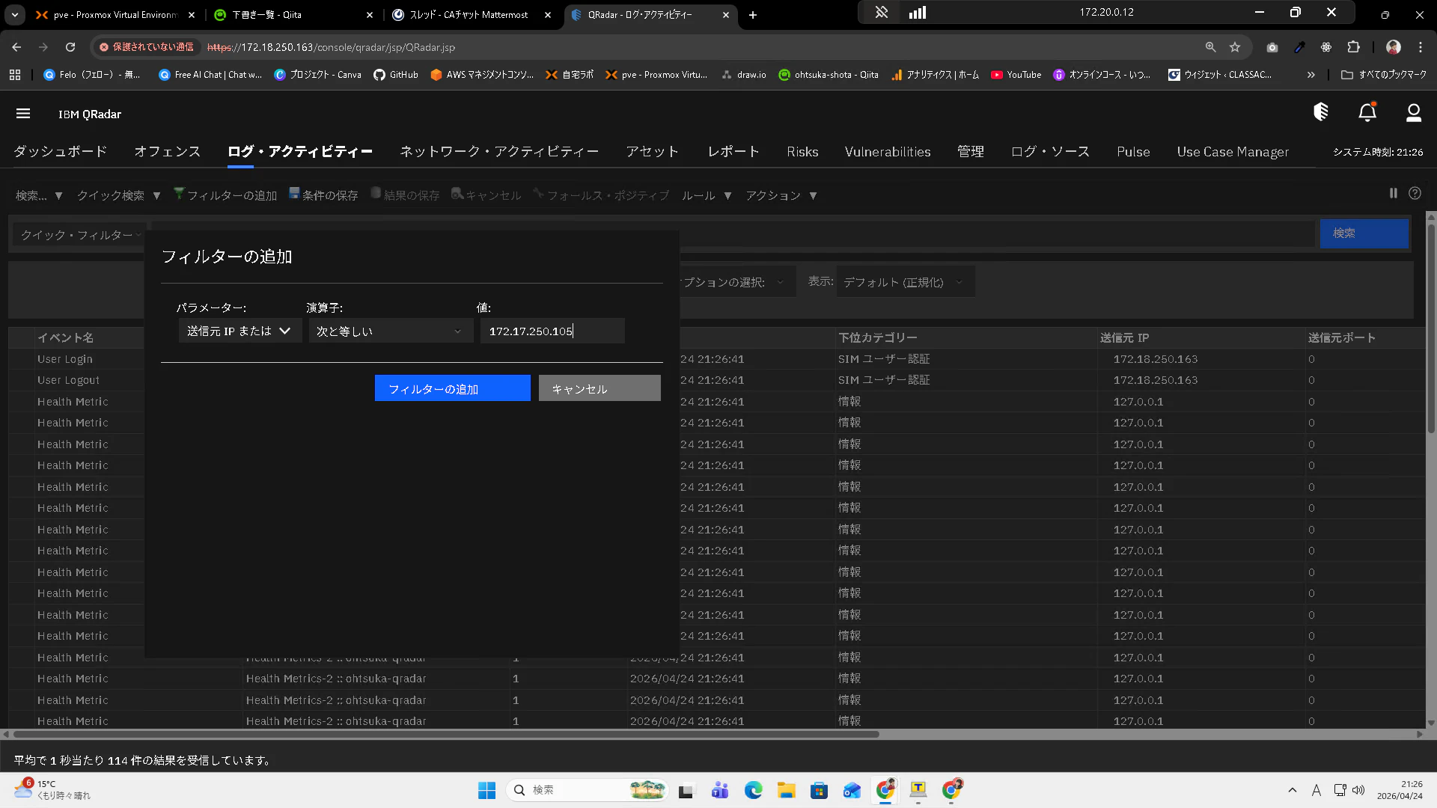Screen dimensions: 1437x808
Task: Pause event streaming with pause icon
Action: click(x=1393, y=193)
